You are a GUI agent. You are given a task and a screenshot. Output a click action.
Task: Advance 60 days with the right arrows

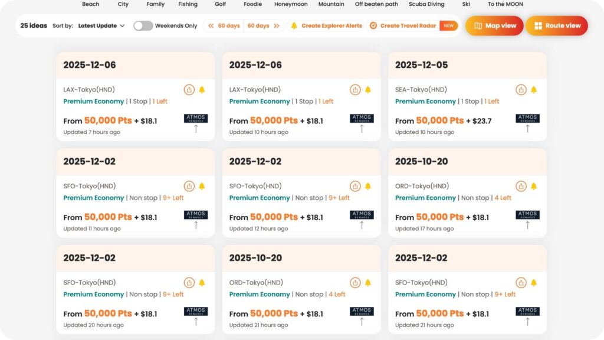click(x=264, y=26)
